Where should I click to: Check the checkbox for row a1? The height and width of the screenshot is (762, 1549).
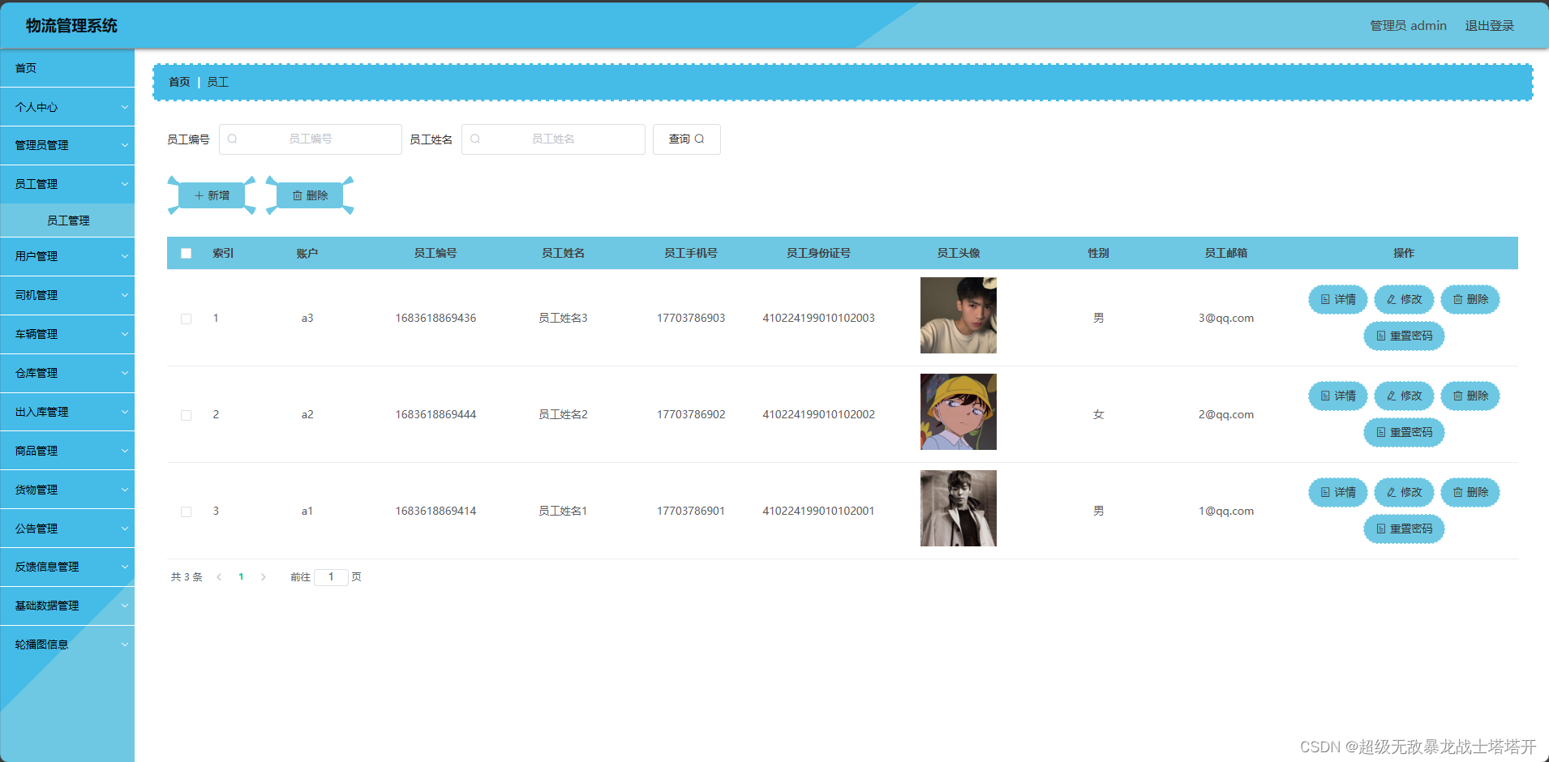(186, 512)
